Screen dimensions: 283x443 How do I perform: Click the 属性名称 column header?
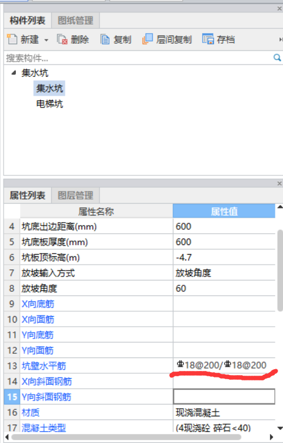click(x=97, y=211)
